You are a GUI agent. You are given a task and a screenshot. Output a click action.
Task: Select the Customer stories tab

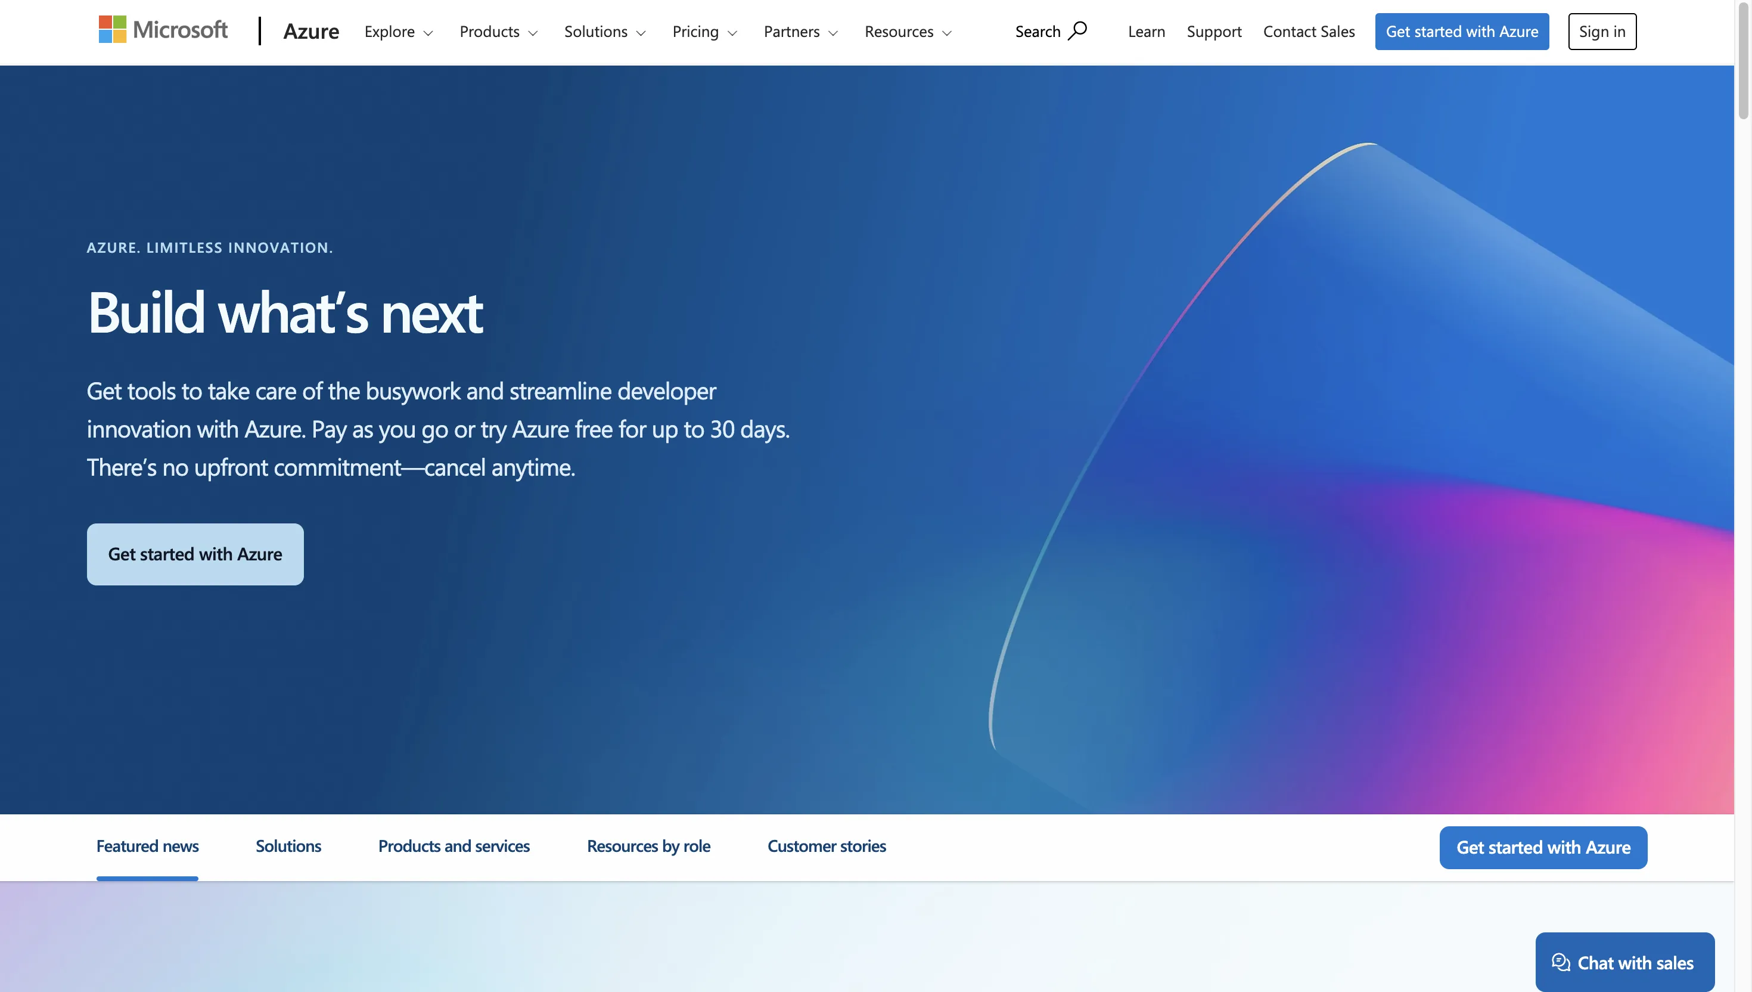pyautogui.click(x=826, y=845)
